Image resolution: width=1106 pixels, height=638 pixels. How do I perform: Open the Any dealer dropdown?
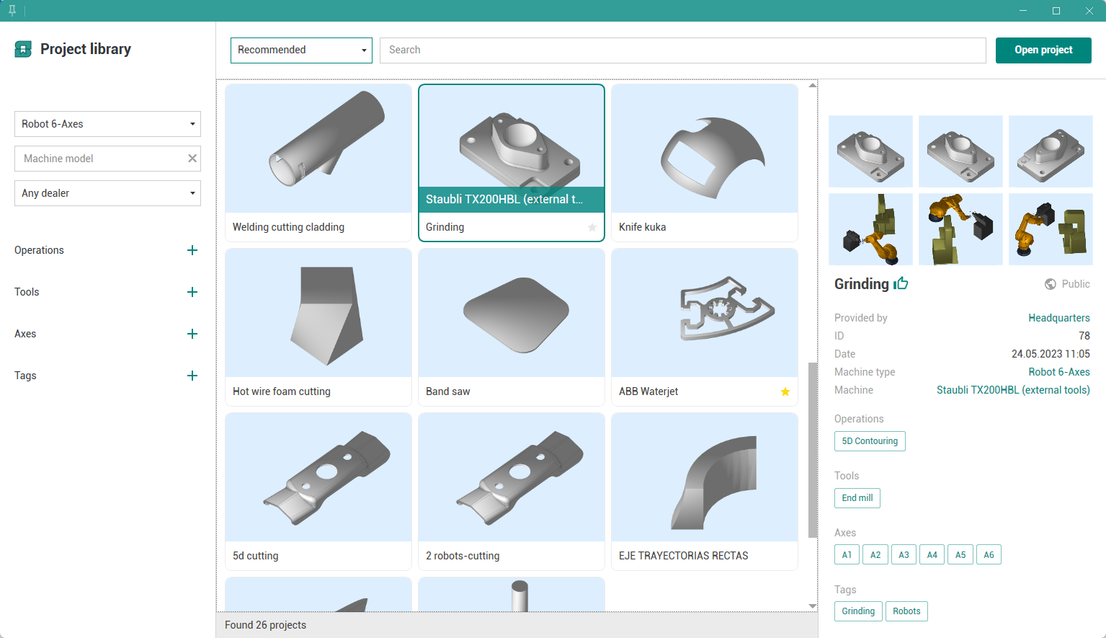107,193
